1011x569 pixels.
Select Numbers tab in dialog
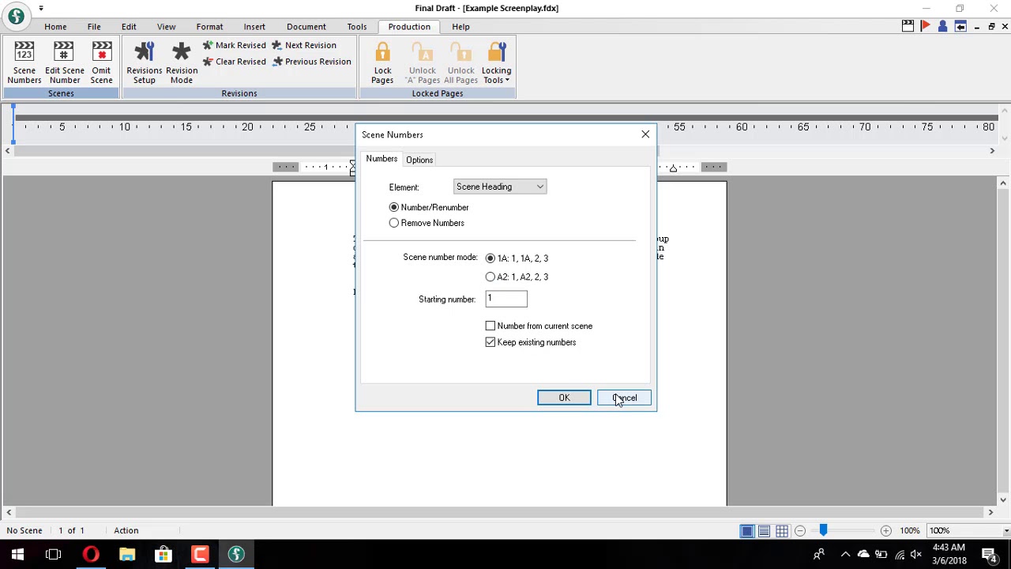pos(381,159)
